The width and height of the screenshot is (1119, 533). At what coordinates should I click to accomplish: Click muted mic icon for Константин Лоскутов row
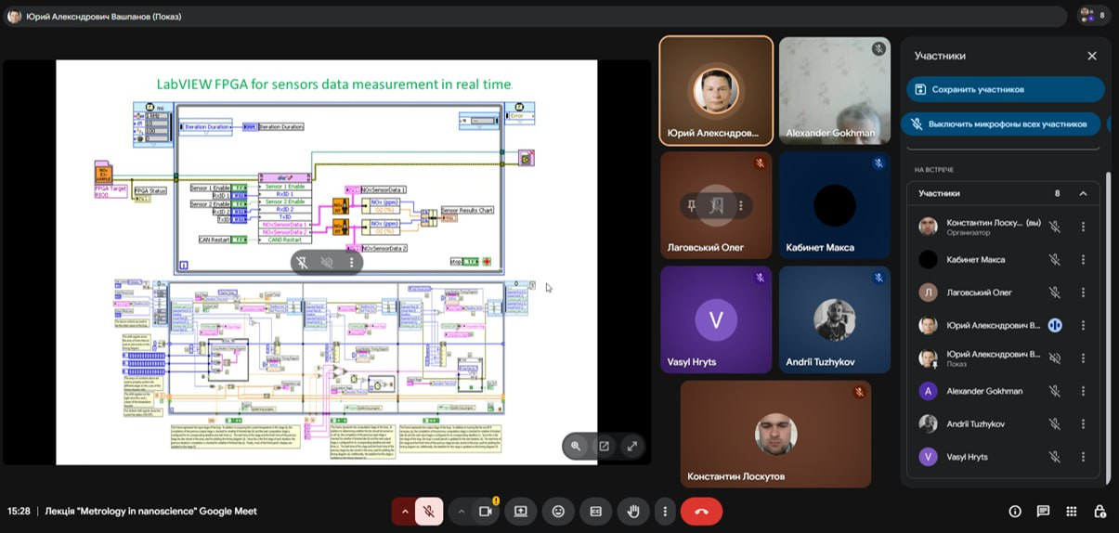(1055, 227)
